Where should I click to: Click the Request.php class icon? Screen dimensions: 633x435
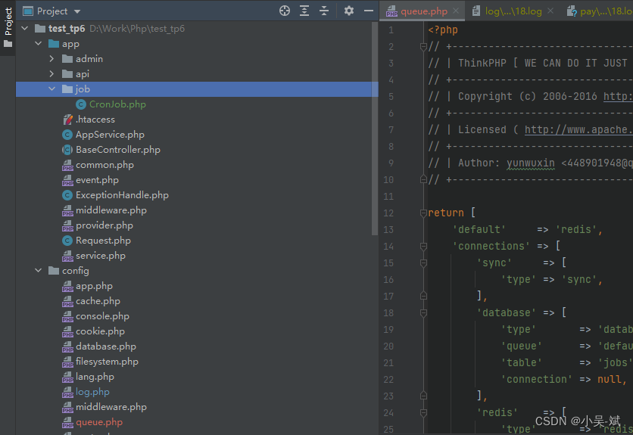pos(67,241)
